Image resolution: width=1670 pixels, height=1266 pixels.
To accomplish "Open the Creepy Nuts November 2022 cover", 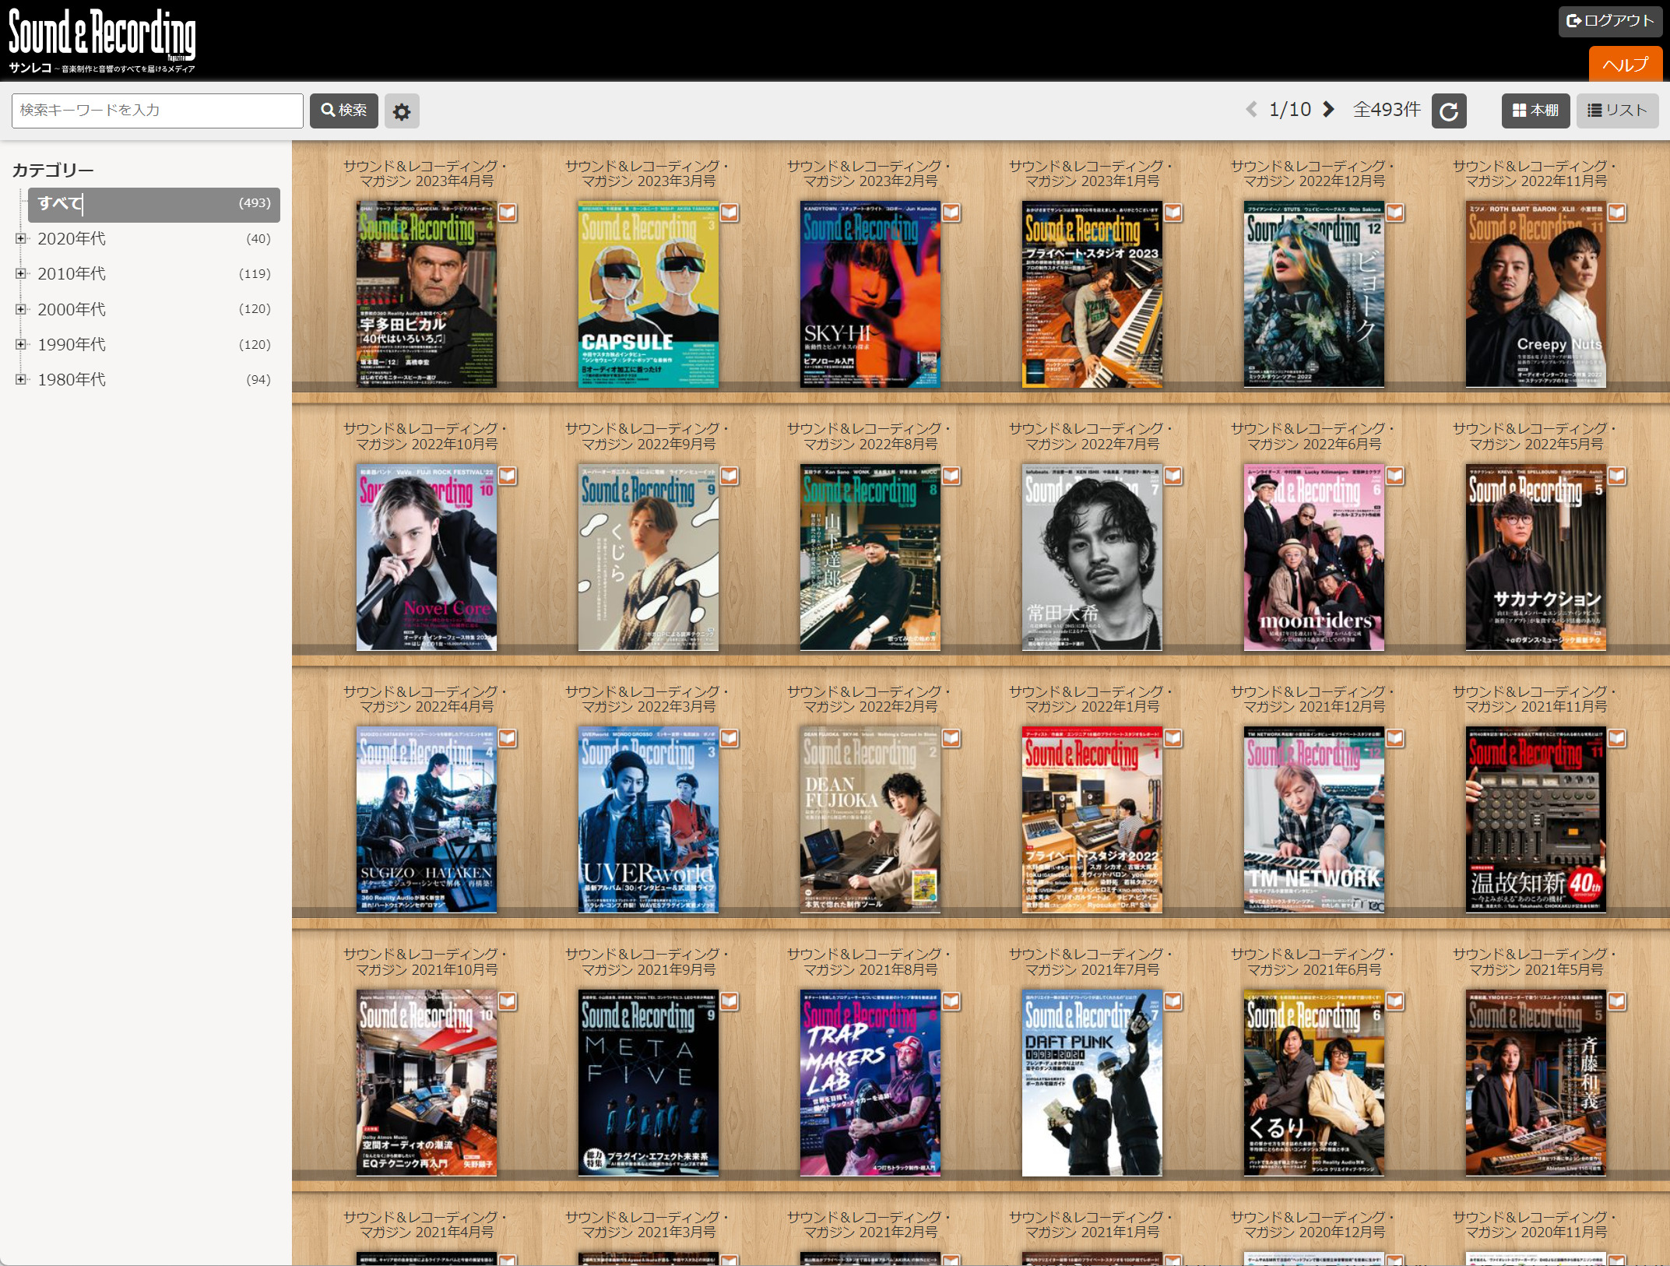I will click(1536, 294).
